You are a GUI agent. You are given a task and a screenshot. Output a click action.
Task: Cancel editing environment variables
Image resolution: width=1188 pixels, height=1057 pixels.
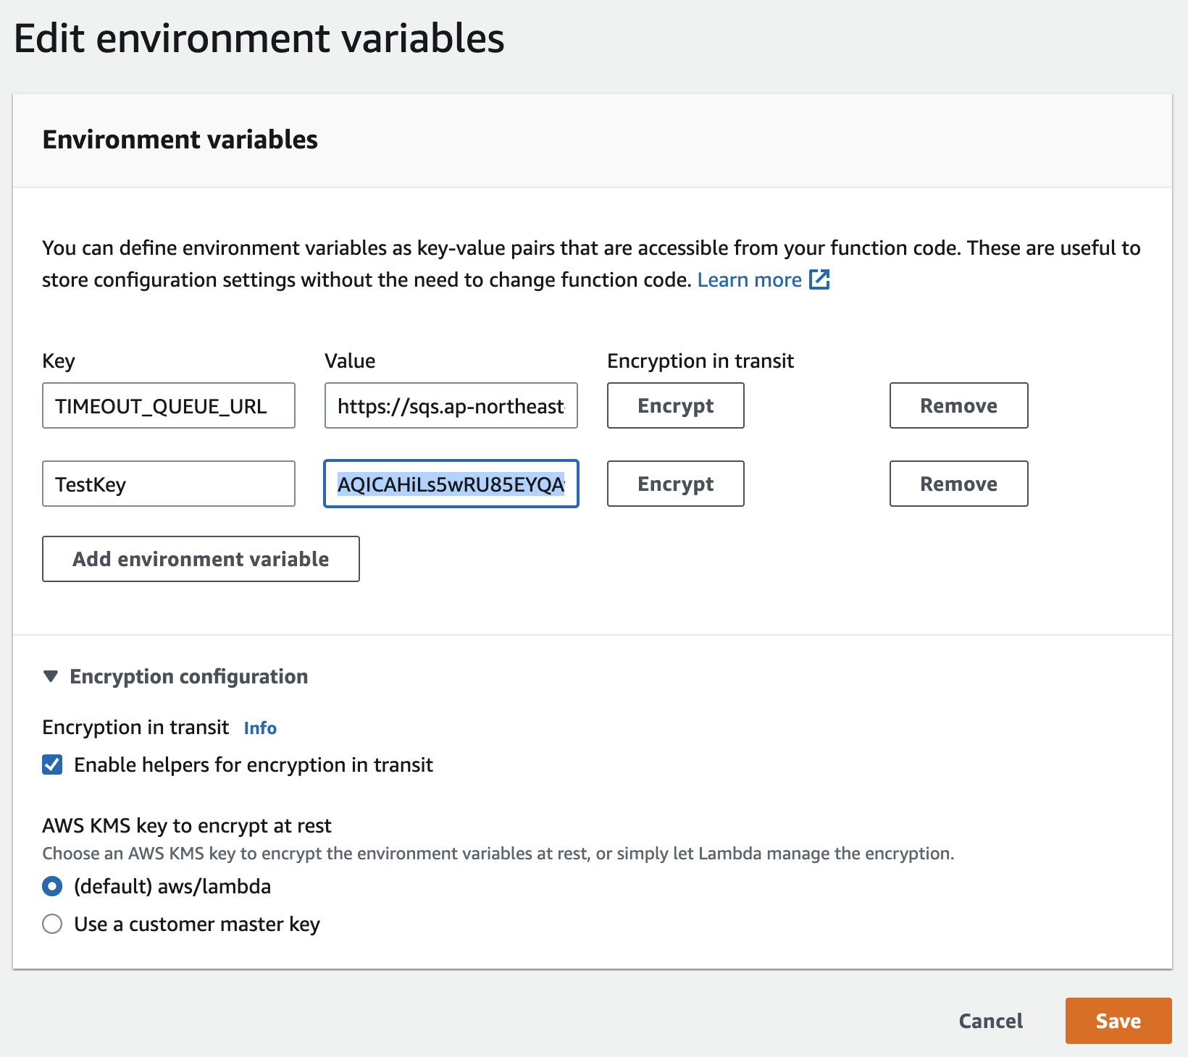990,1021
